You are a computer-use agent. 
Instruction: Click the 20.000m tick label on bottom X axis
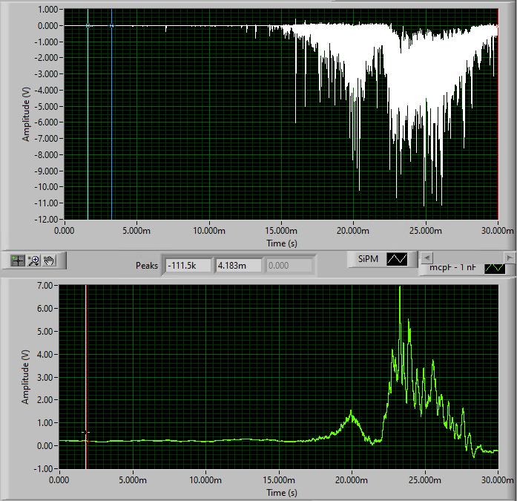pos(352,480)
